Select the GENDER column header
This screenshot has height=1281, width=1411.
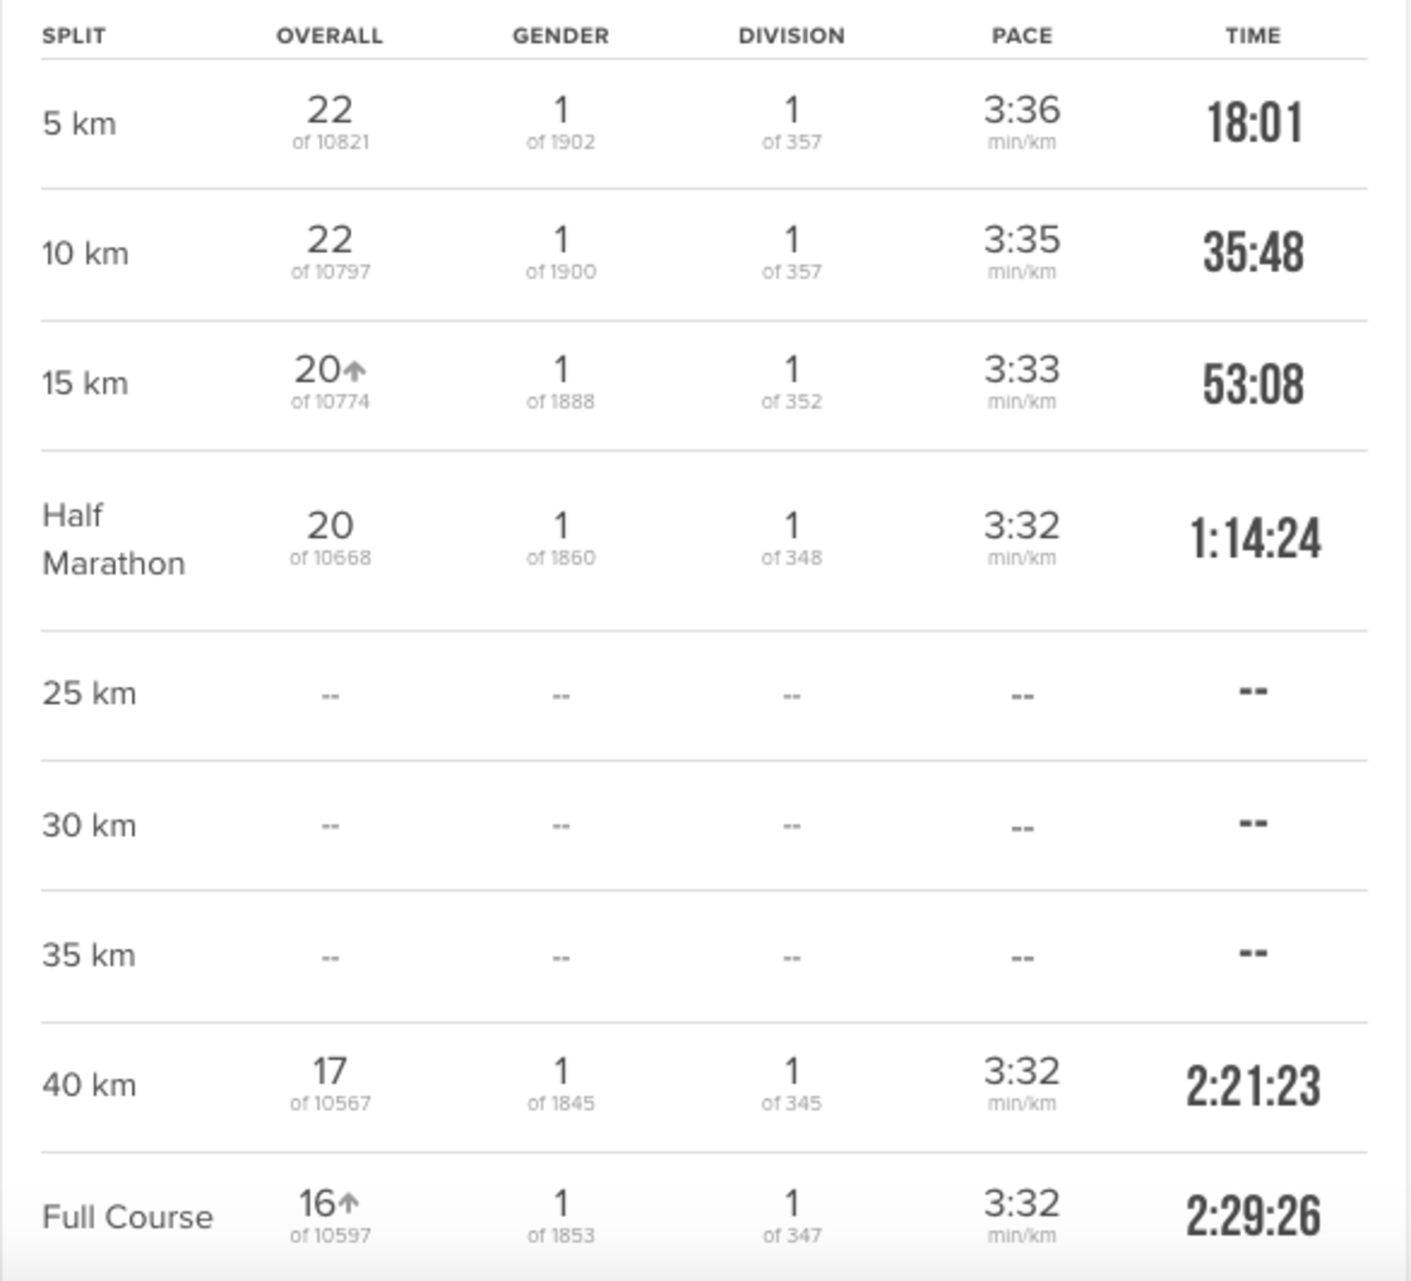point(561,35)
